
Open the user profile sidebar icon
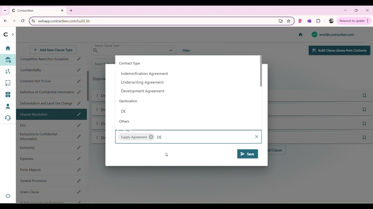click(x=8, y=106)
